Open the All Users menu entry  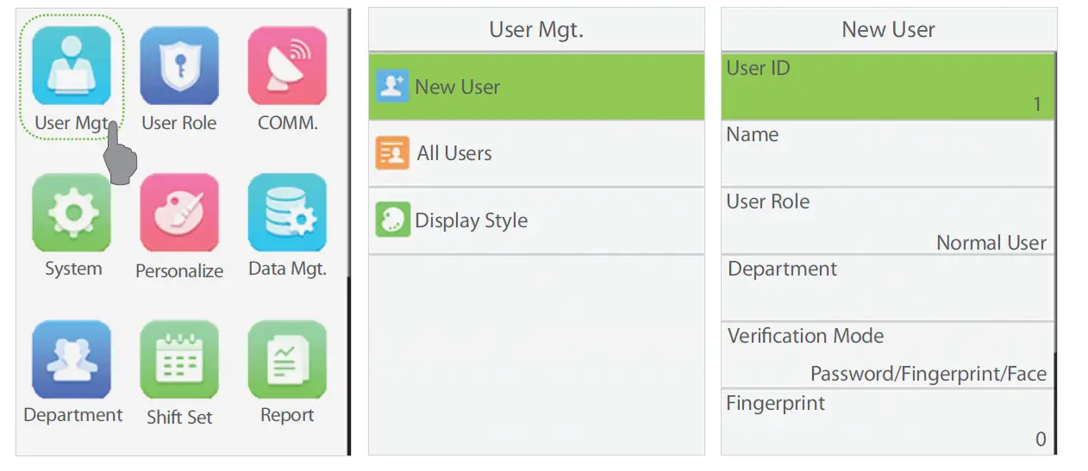[x=536, y=154]
